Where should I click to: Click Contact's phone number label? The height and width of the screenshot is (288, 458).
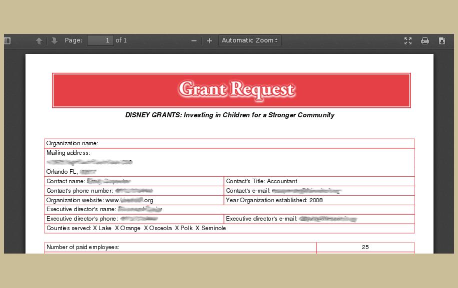pos(79,191)
